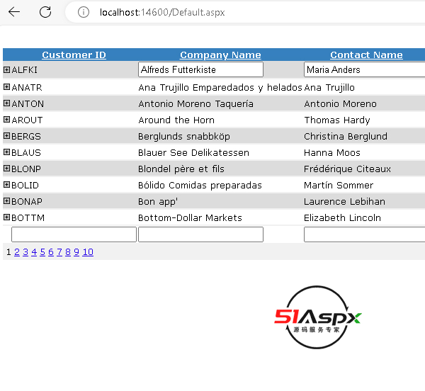Click contact name Thomas Hardy
425x391 pixels.
coord(337,120)
